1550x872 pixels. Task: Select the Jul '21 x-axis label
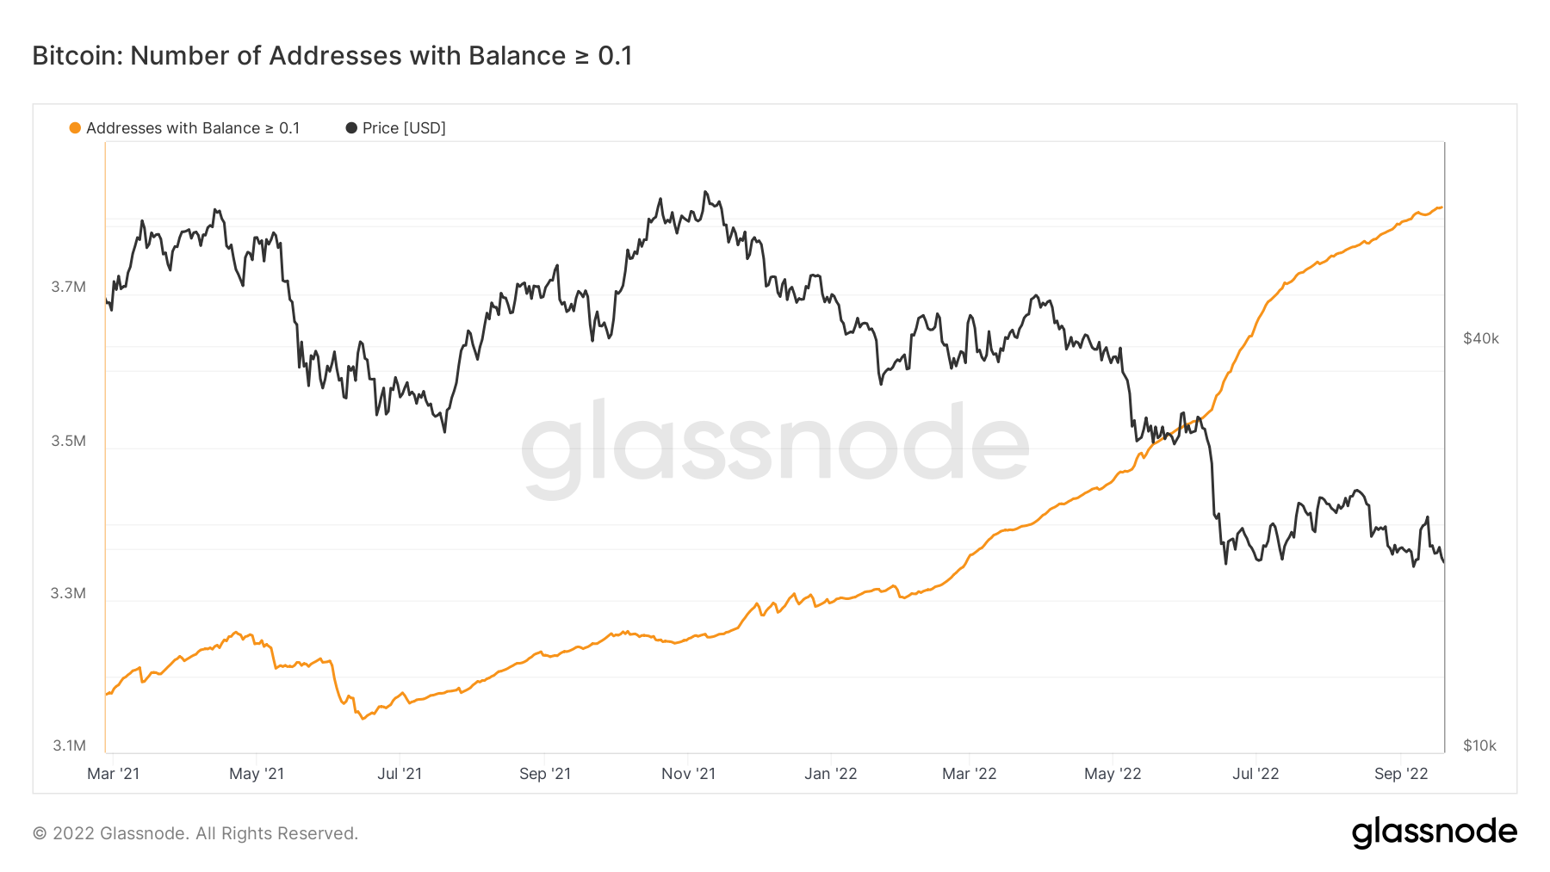tap(400, 774)
